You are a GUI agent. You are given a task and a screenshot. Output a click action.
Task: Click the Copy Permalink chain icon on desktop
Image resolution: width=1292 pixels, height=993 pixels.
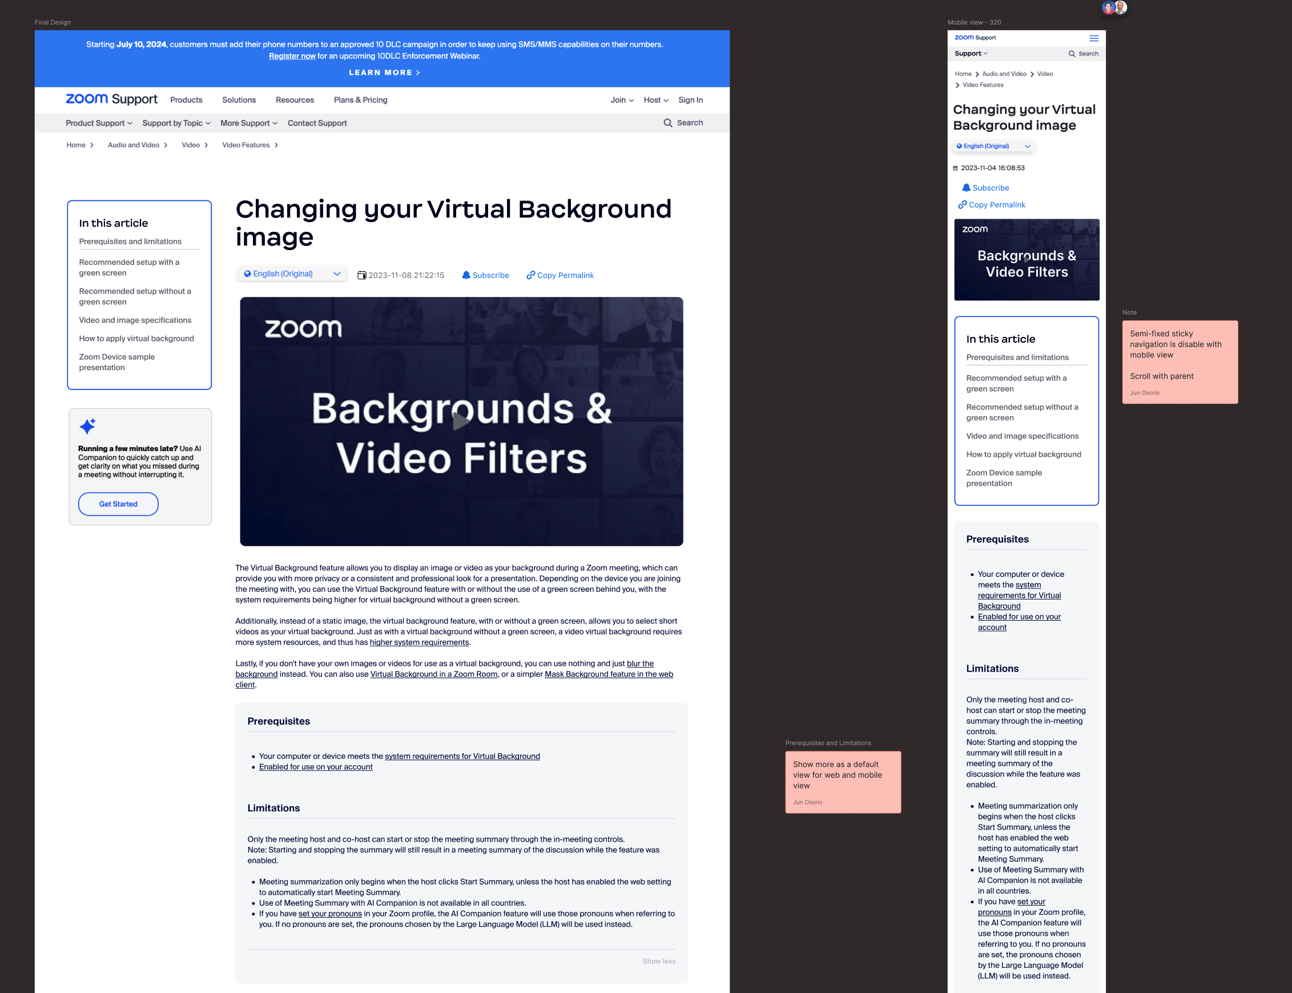coord(530,275)
